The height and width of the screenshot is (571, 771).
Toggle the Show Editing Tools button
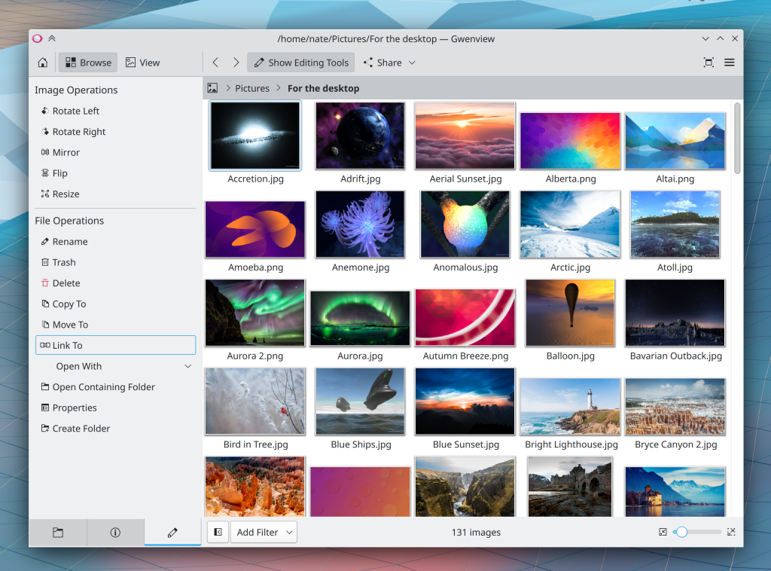[x=300, y=63]
